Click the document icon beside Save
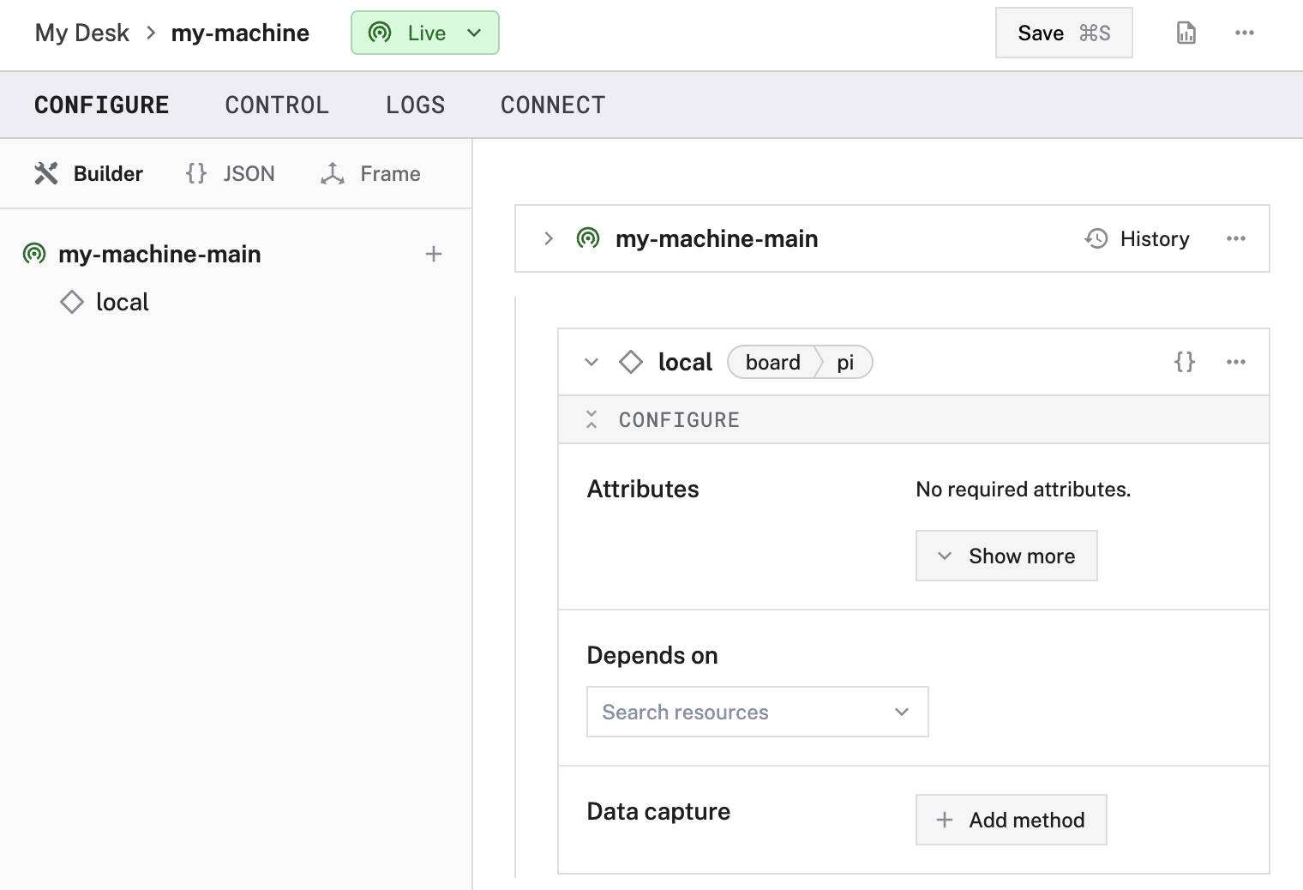Image resolution: width=1303 pixels, height=890 pixels. tap(1186, 33)
